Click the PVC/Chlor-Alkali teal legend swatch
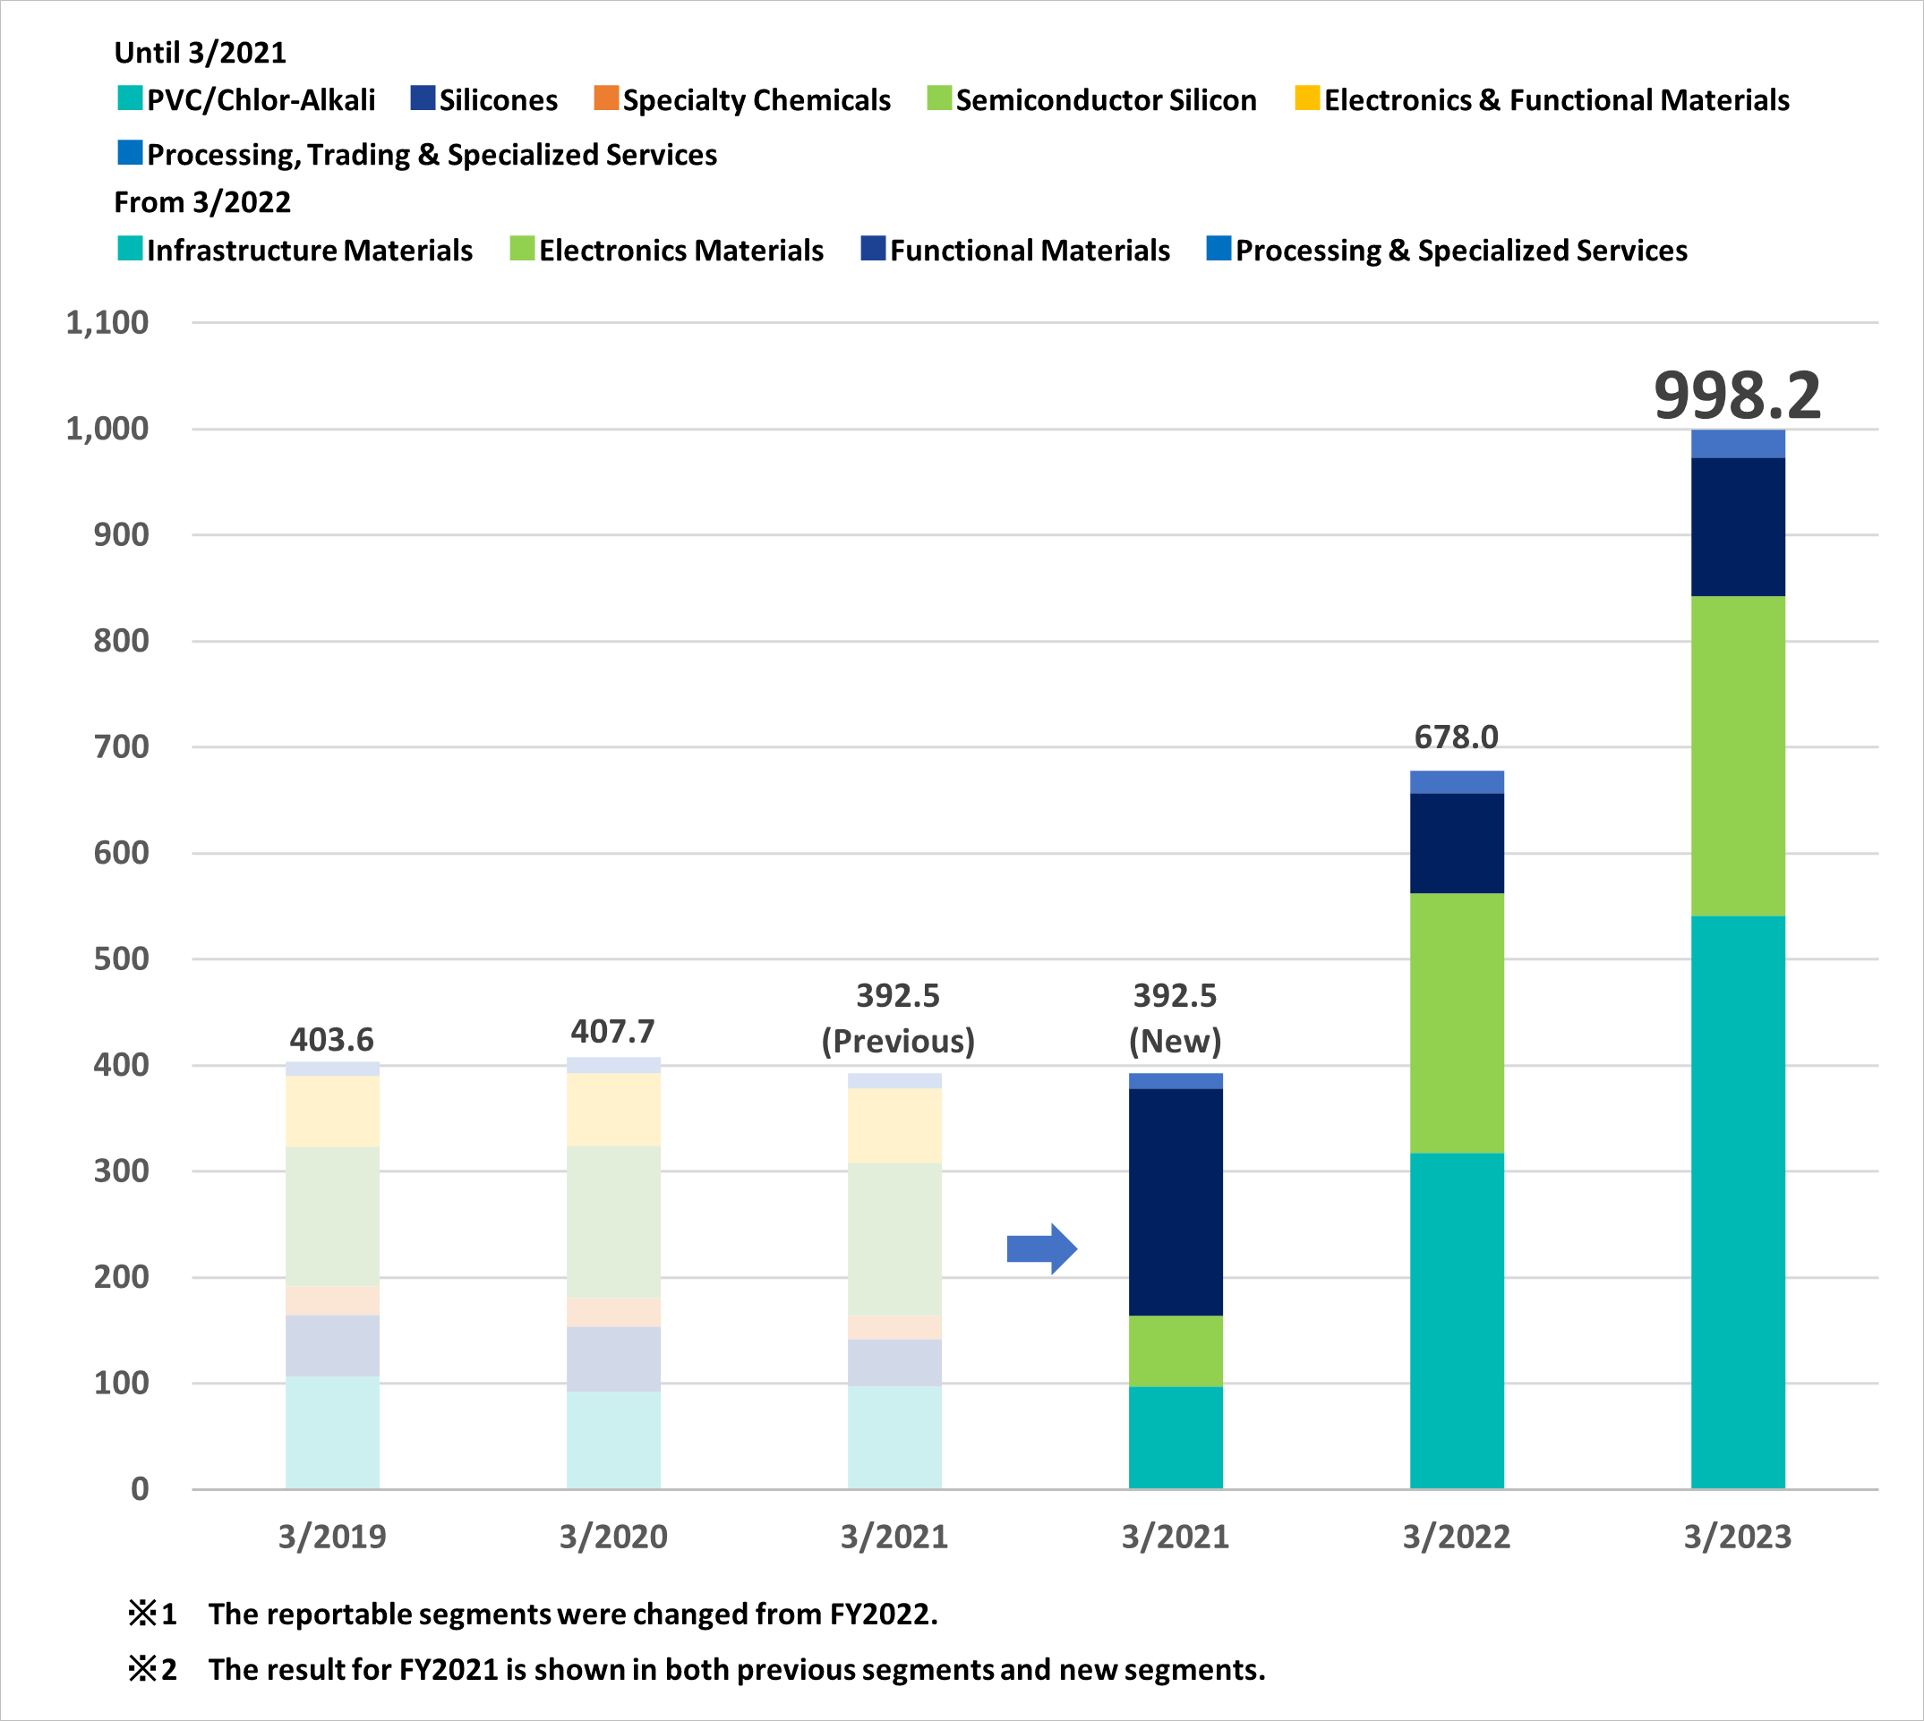The image size is (1924, 1721). pos(130,98)
